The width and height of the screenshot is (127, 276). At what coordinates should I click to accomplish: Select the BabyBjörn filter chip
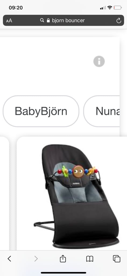(41, 111)
